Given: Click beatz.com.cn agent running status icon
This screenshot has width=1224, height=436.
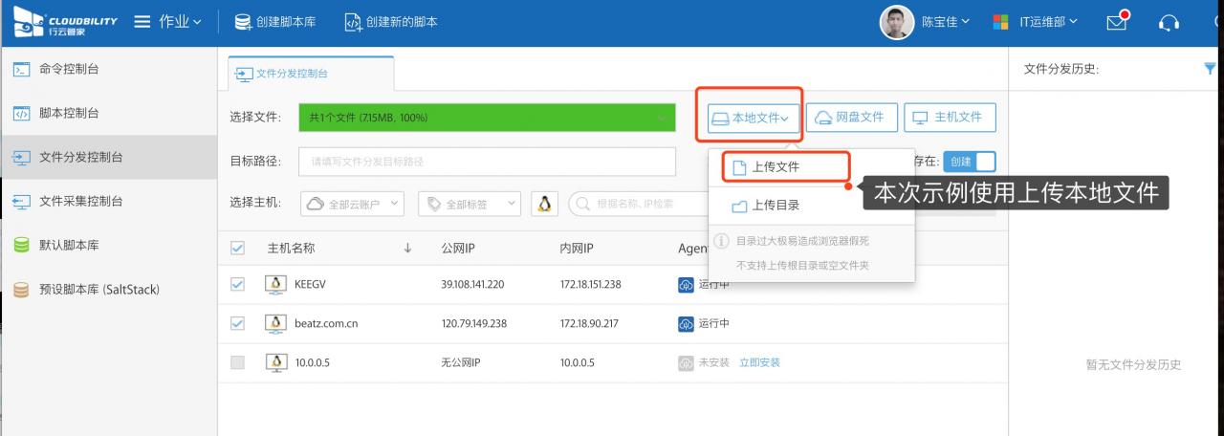Looking at the screenshot, I should (x=686, y=323).
